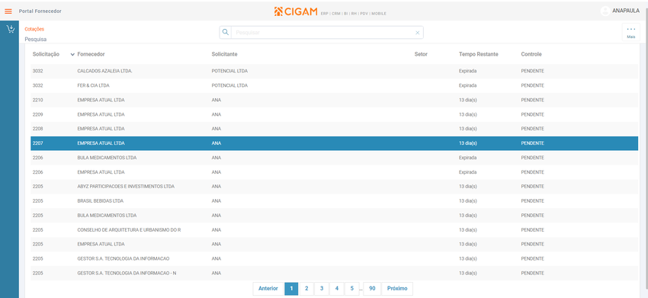Select CONSELHO DE ARQUITETURA E URBANISMO row

click(x=335, y=230)
